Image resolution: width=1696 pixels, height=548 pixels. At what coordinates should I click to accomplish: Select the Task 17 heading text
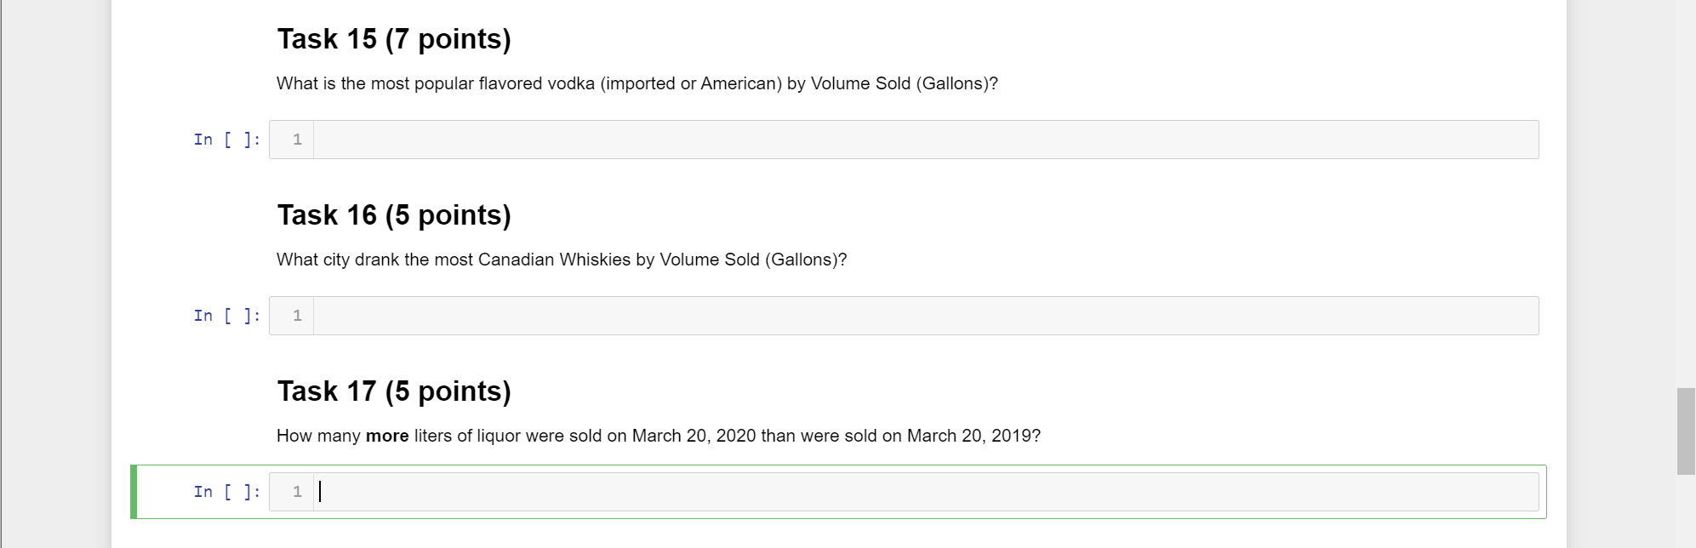(x=394, y=391)
